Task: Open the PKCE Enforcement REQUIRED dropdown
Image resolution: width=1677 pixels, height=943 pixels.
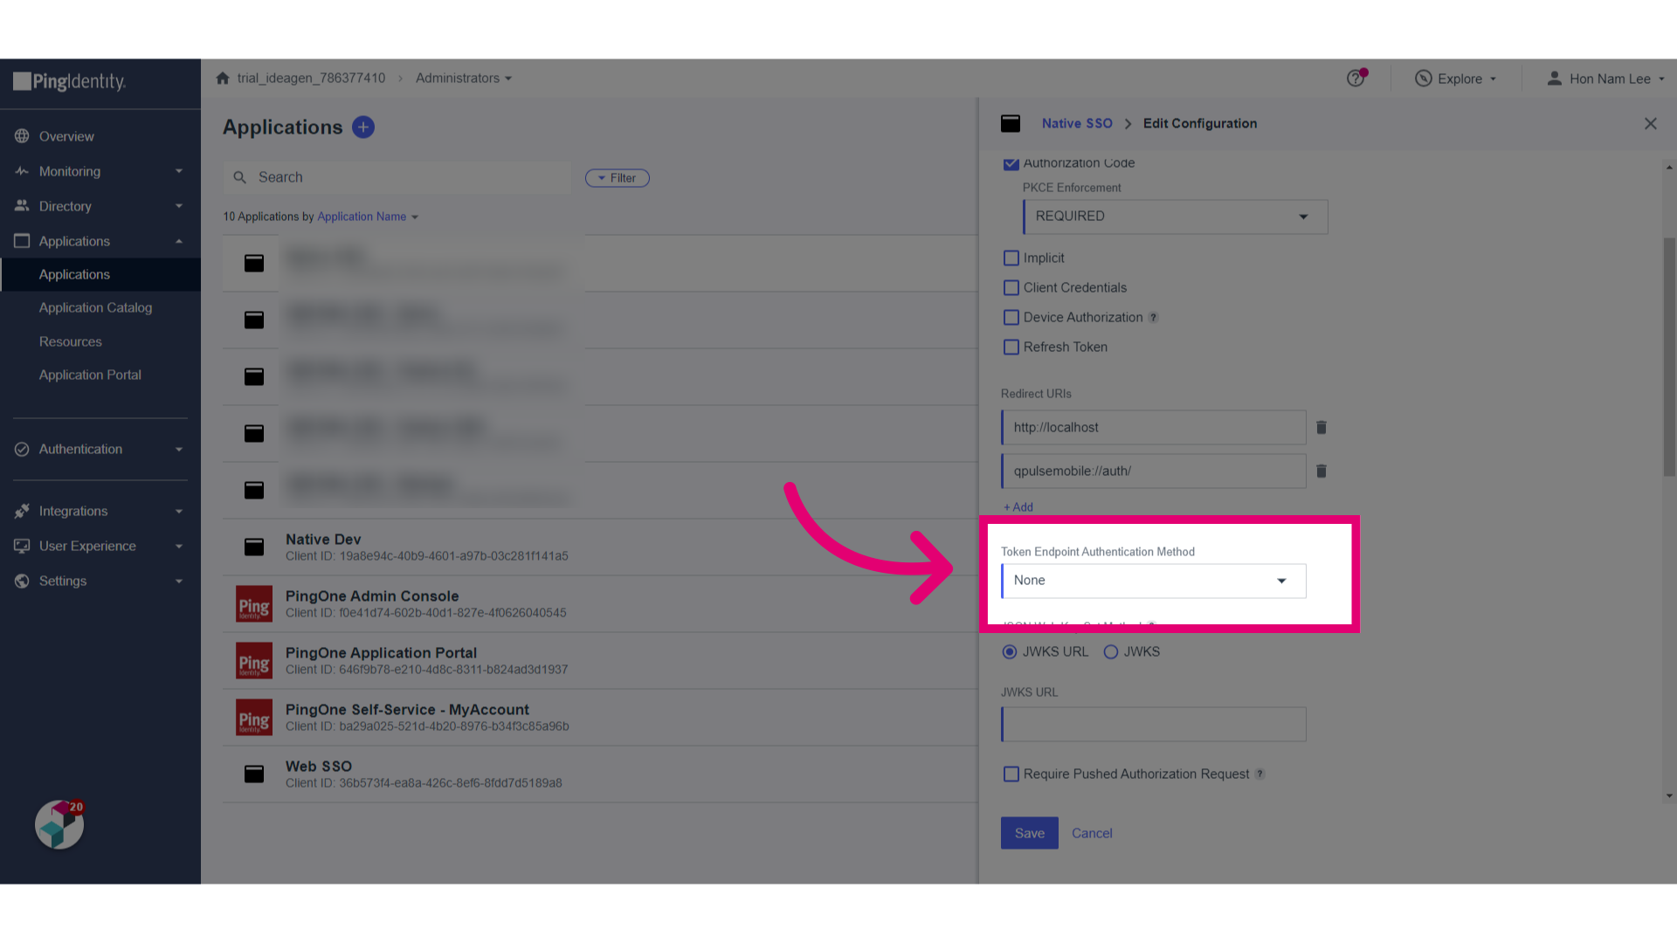Action: coord(1176,217)
